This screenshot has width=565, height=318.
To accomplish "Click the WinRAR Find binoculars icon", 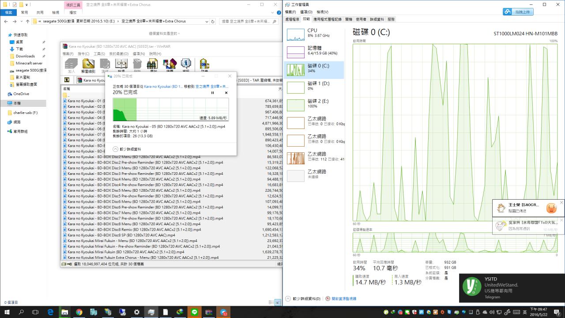I will [x=153, y=65].
